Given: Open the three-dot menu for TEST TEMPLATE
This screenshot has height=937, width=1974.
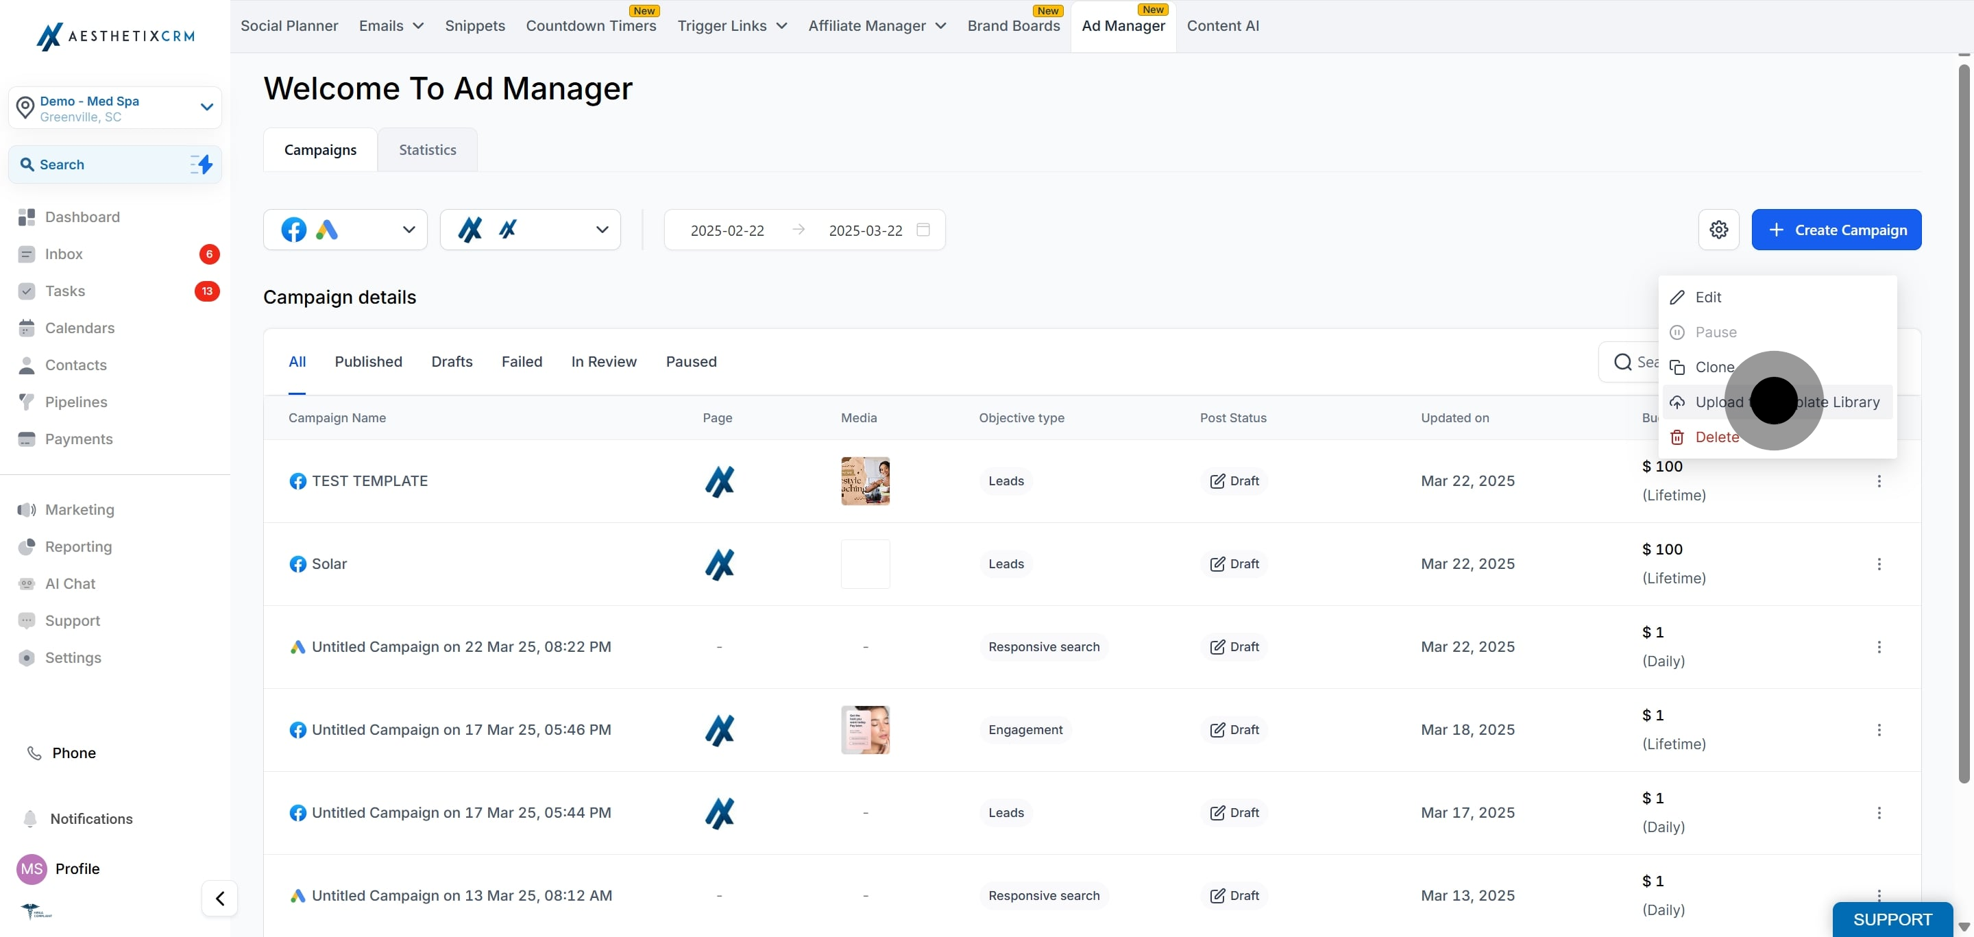Looking at the screenshot, I should pos(1878,481).
